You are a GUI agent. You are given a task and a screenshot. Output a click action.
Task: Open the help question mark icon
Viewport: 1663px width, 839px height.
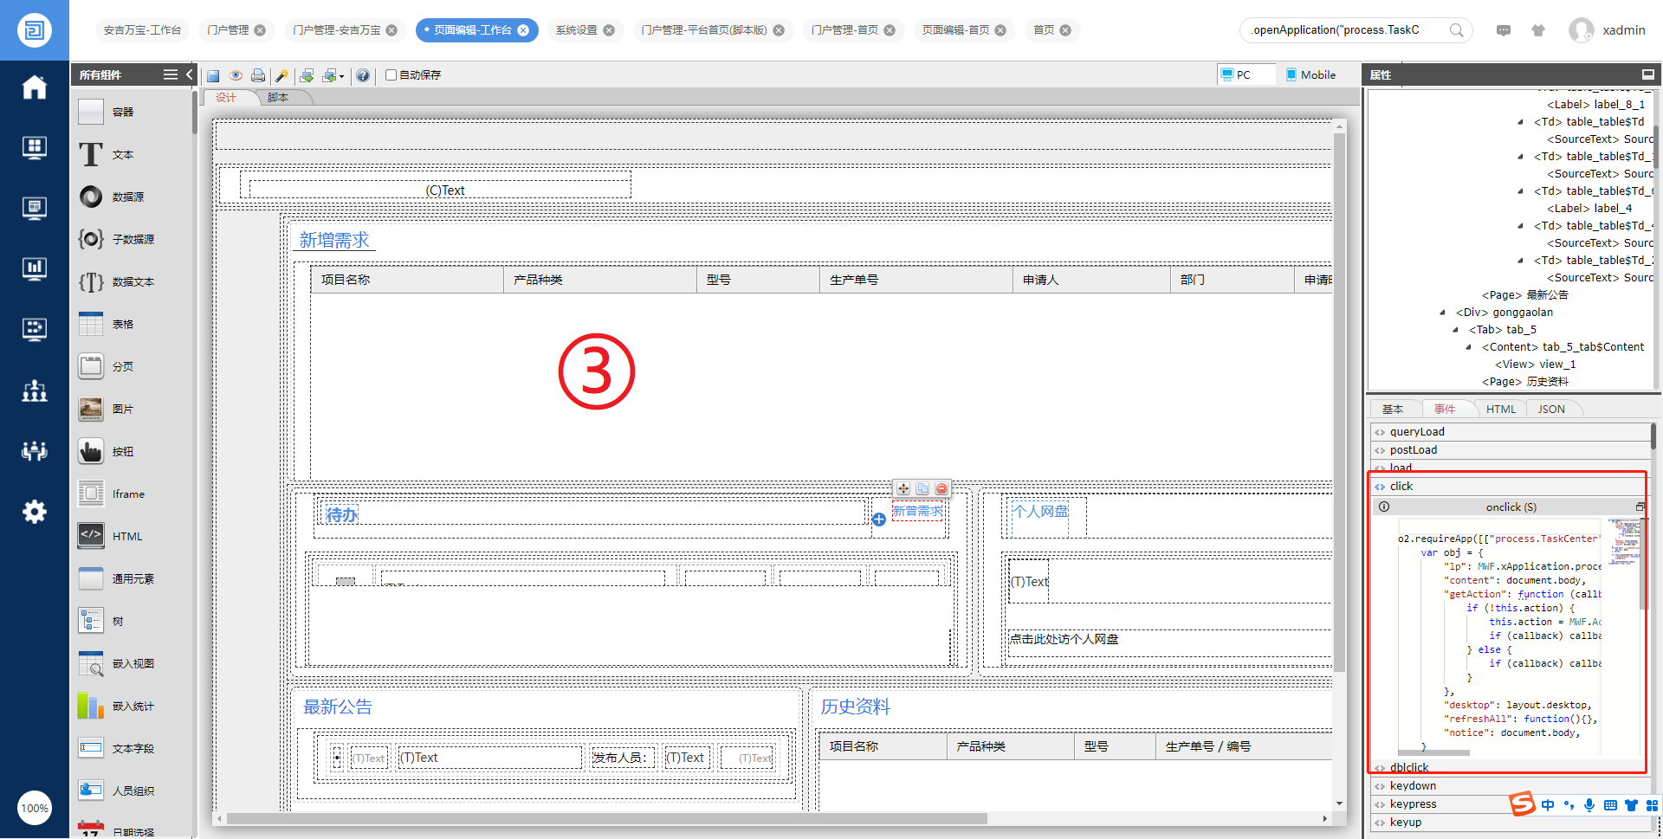[x=363, y=76]
